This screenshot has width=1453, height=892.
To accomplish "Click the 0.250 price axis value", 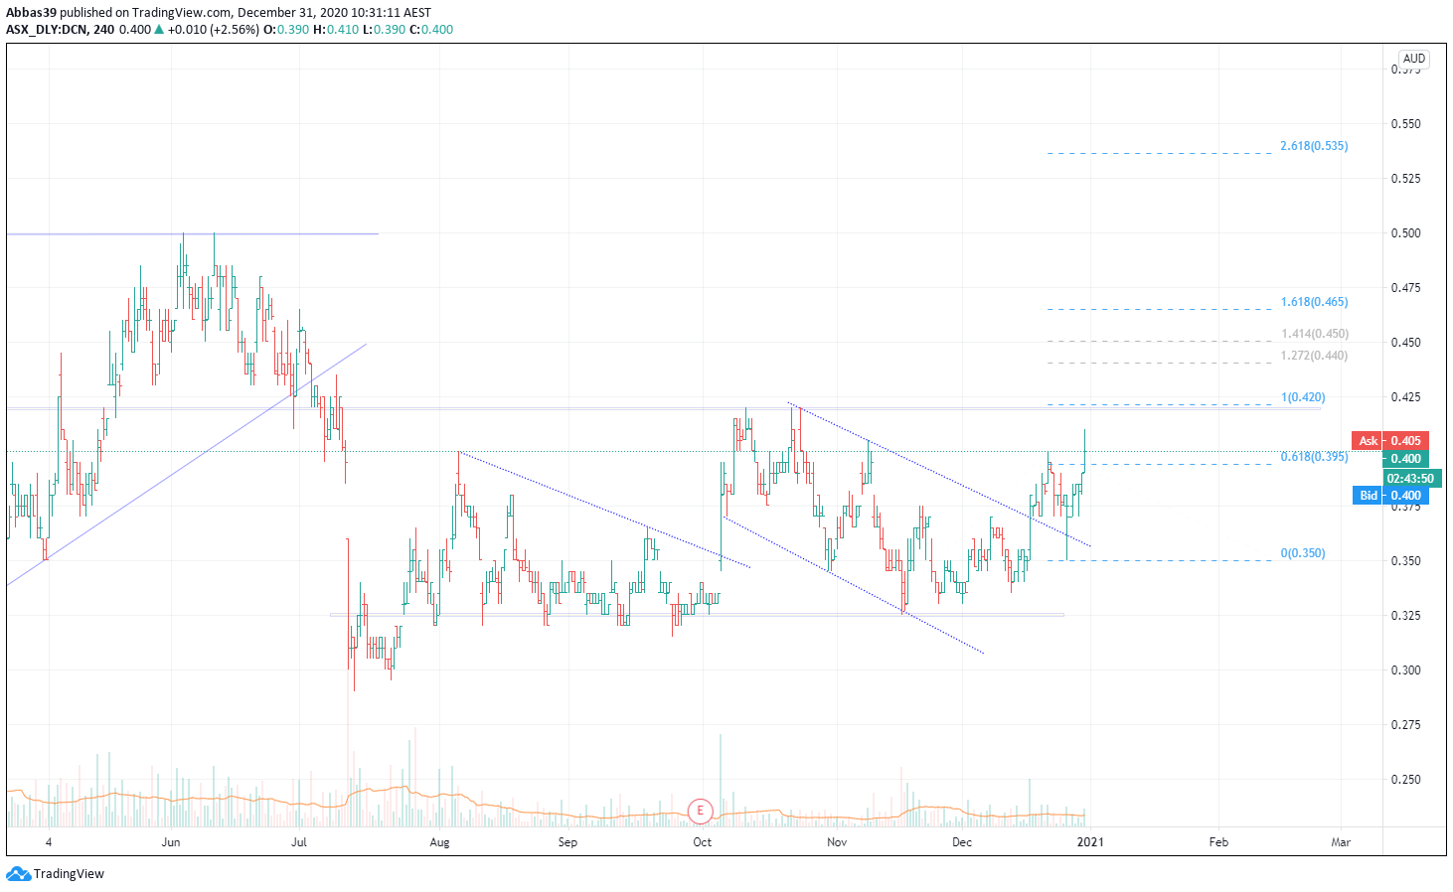I will tap(1405, 780).
